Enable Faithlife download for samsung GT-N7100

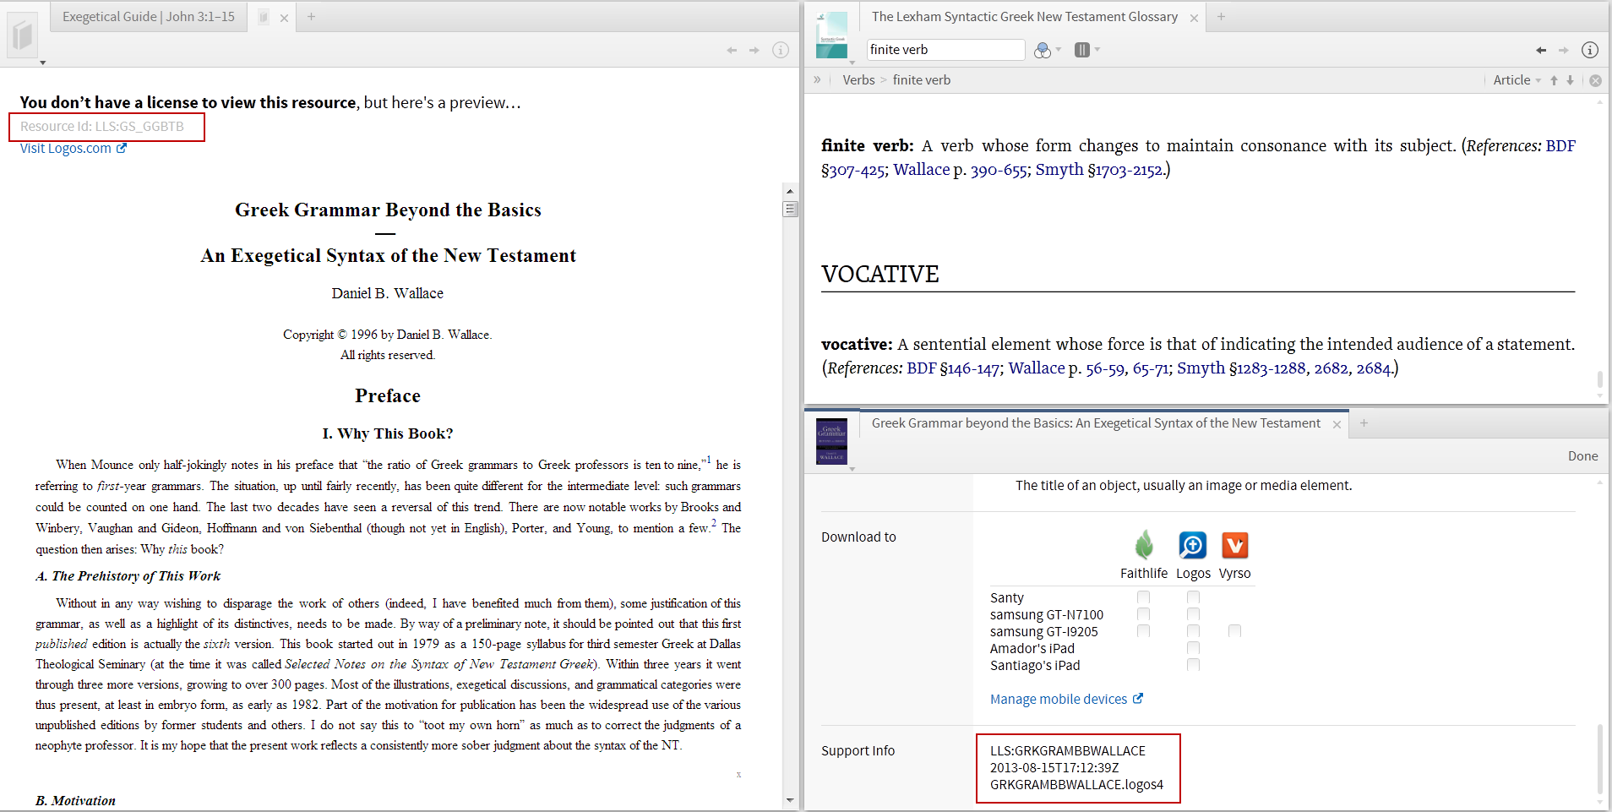pos(1144,614)
